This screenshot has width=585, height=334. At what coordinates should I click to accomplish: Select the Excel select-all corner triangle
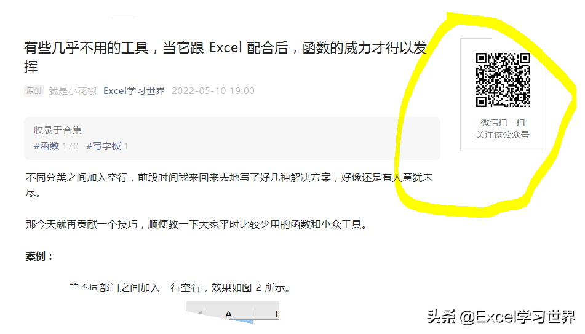[x=201, y=312]
